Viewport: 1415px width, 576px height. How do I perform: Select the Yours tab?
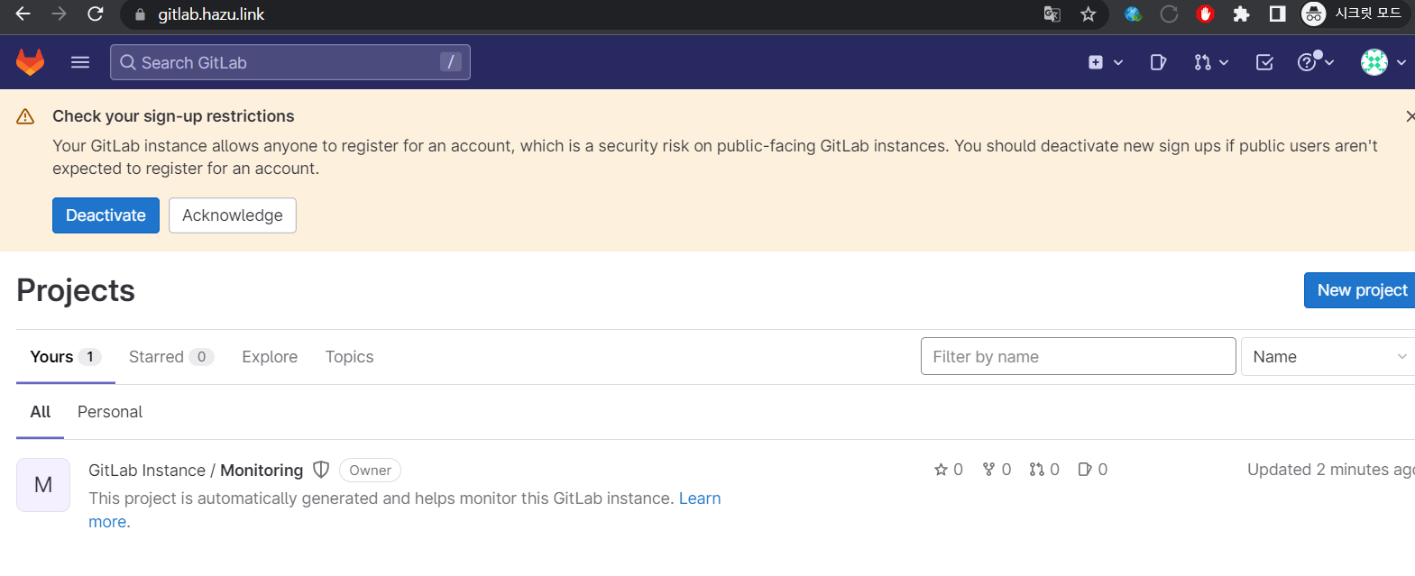click(x=65, y=357)
